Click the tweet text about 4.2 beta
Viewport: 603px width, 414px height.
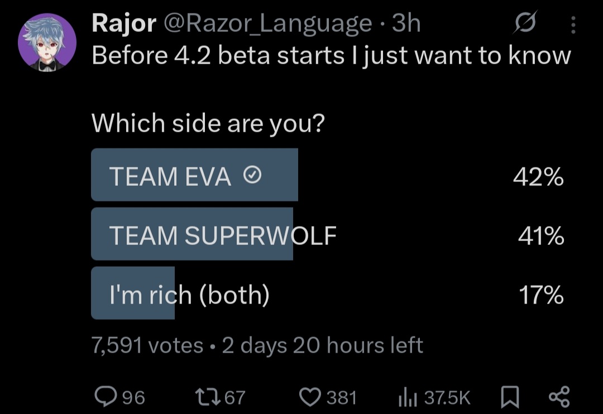point(331,56)
